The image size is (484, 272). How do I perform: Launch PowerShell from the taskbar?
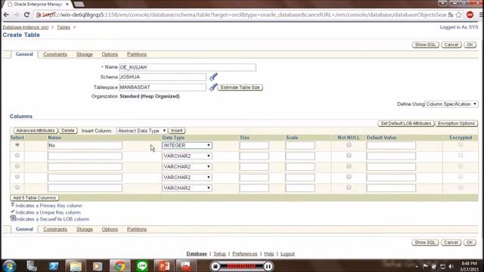click(x=54, y=266)
